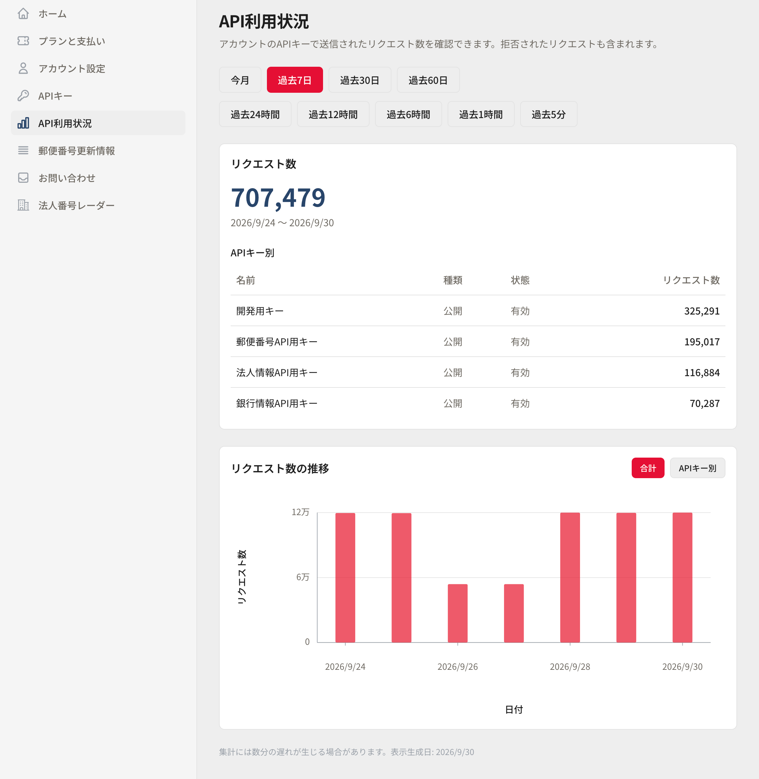Click the person icon for アカウント設定
This screenshot has width=759, height=779.
coord(23,68)
